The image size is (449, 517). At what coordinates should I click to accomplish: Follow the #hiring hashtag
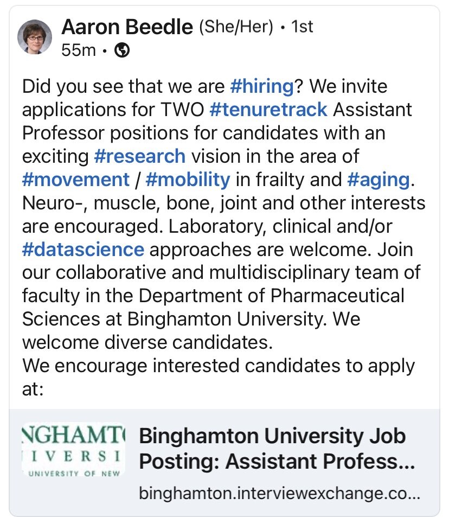(x=261, y=86)
